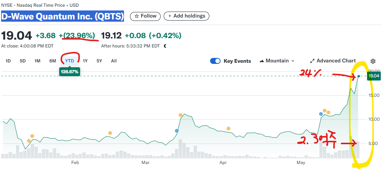Image resolution: width=385 pixels, height=170 pixels.
Task: Select the 1D time range
Action: click(8, 61)
